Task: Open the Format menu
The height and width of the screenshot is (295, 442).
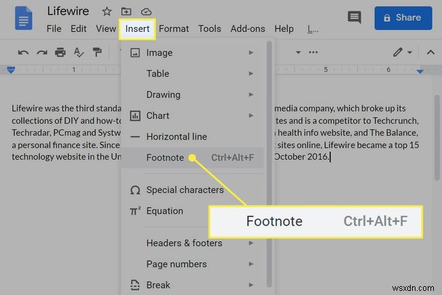Action: pyautogui.click(x=173, y=29)
